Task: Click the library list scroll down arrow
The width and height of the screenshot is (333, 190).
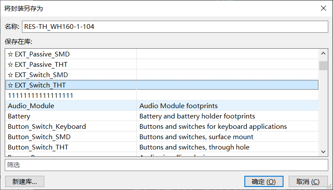Action: (323, 152)
